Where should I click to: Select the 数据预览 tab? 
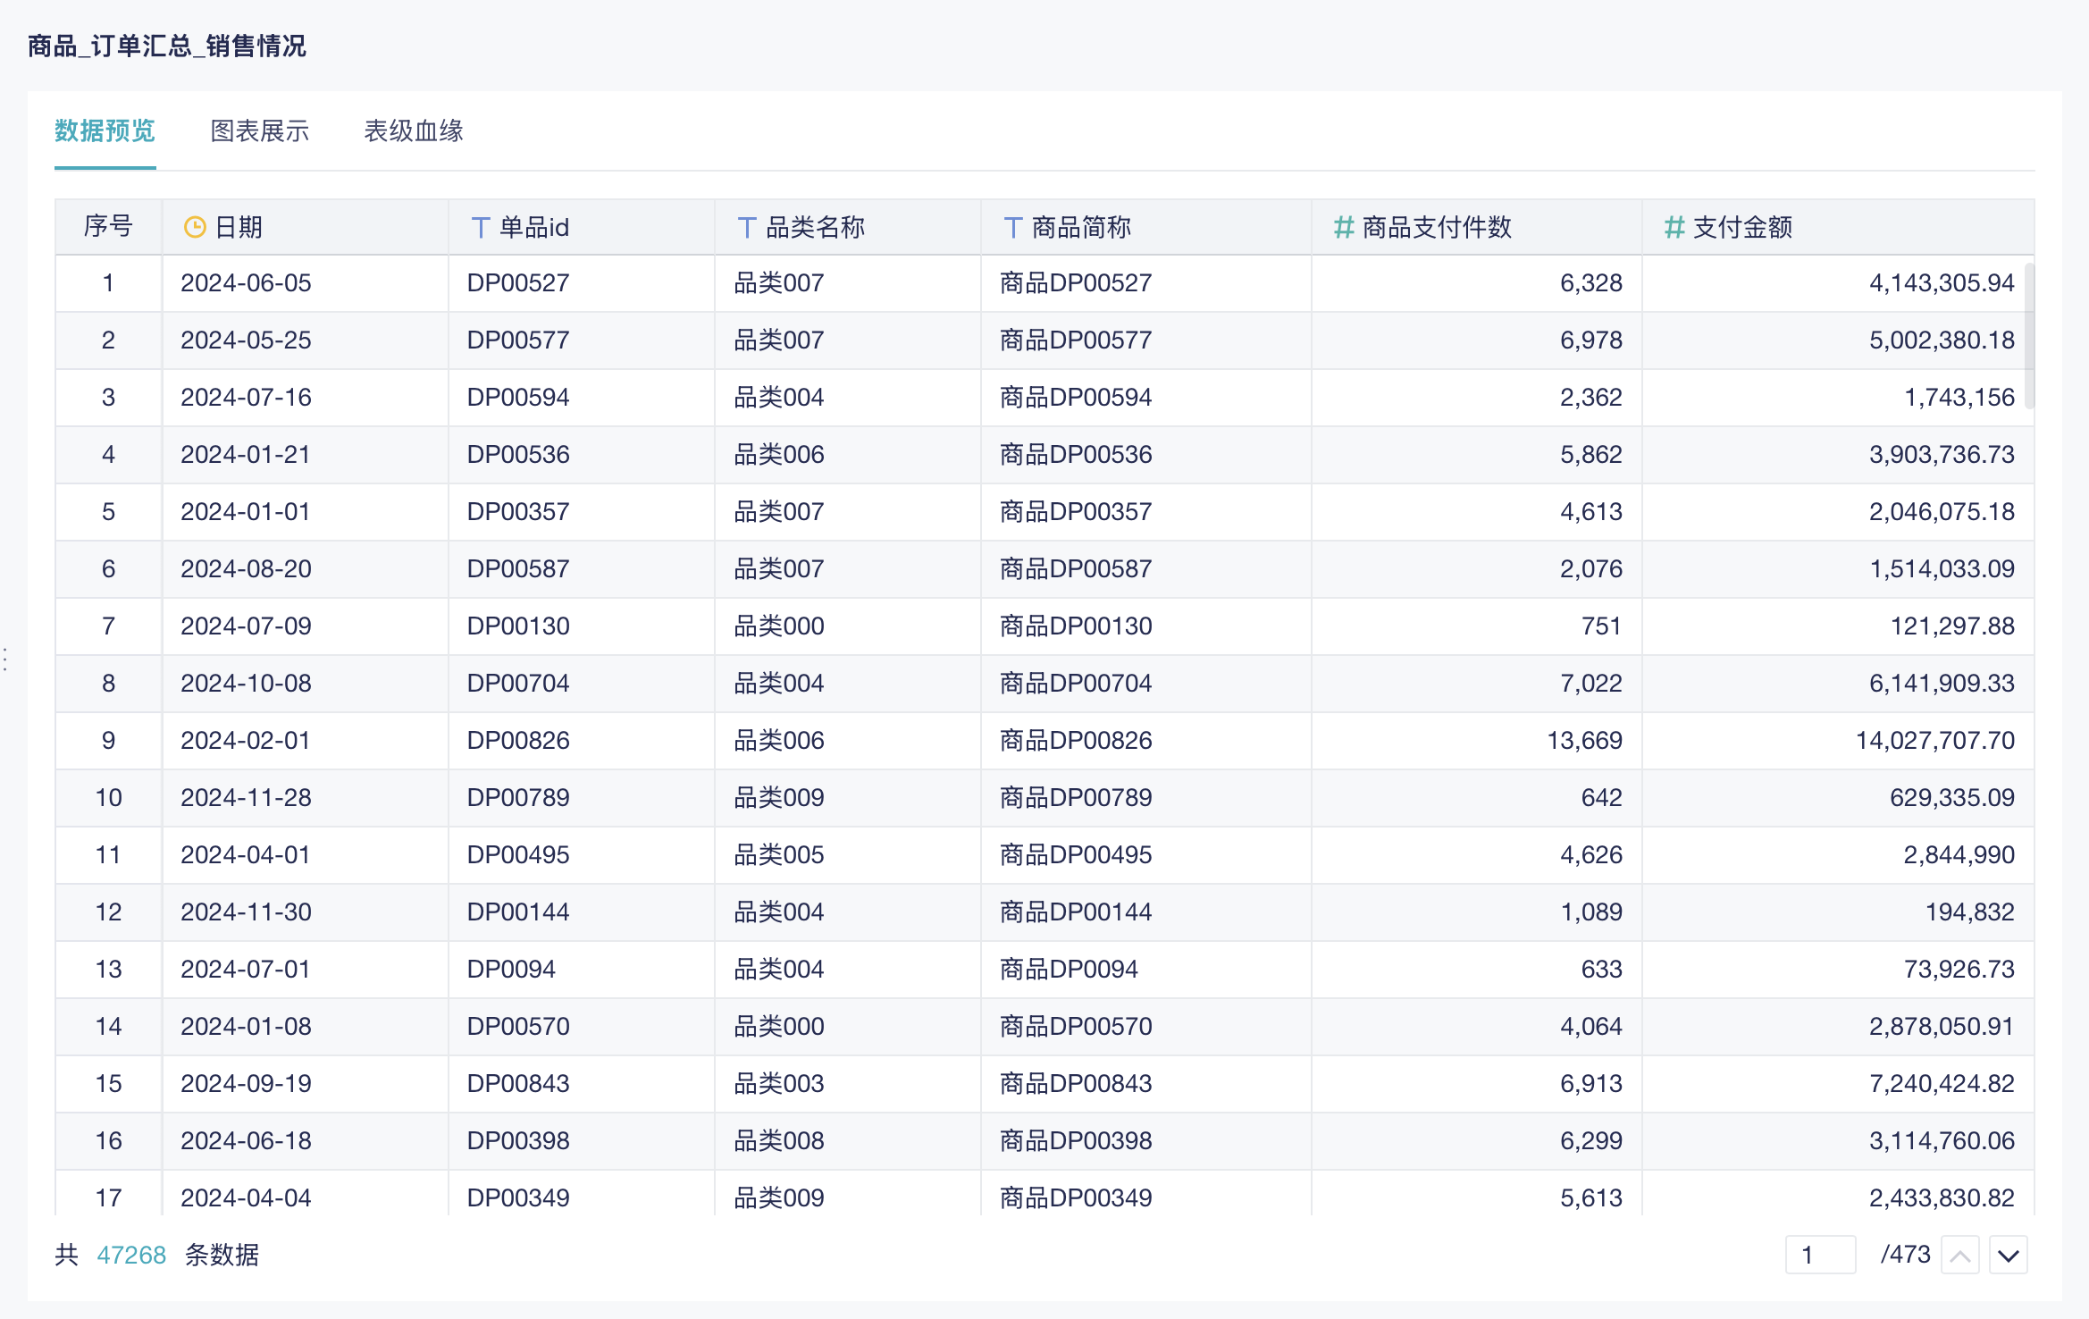(105, 131)
